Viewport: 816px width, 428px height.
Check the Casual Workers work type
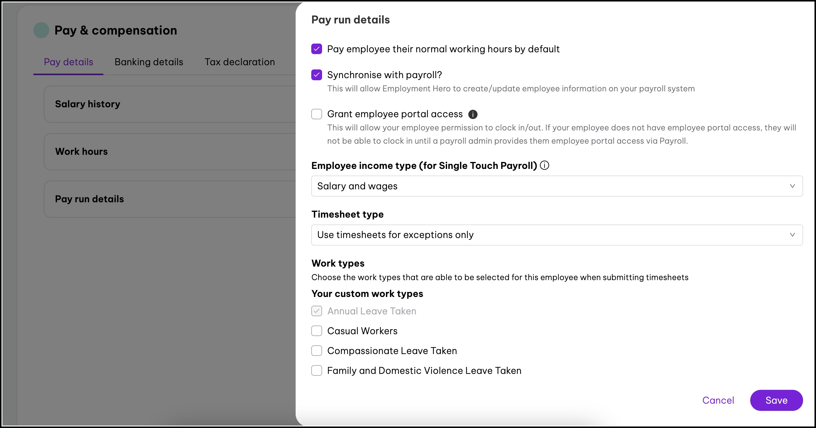coord(316,331)
